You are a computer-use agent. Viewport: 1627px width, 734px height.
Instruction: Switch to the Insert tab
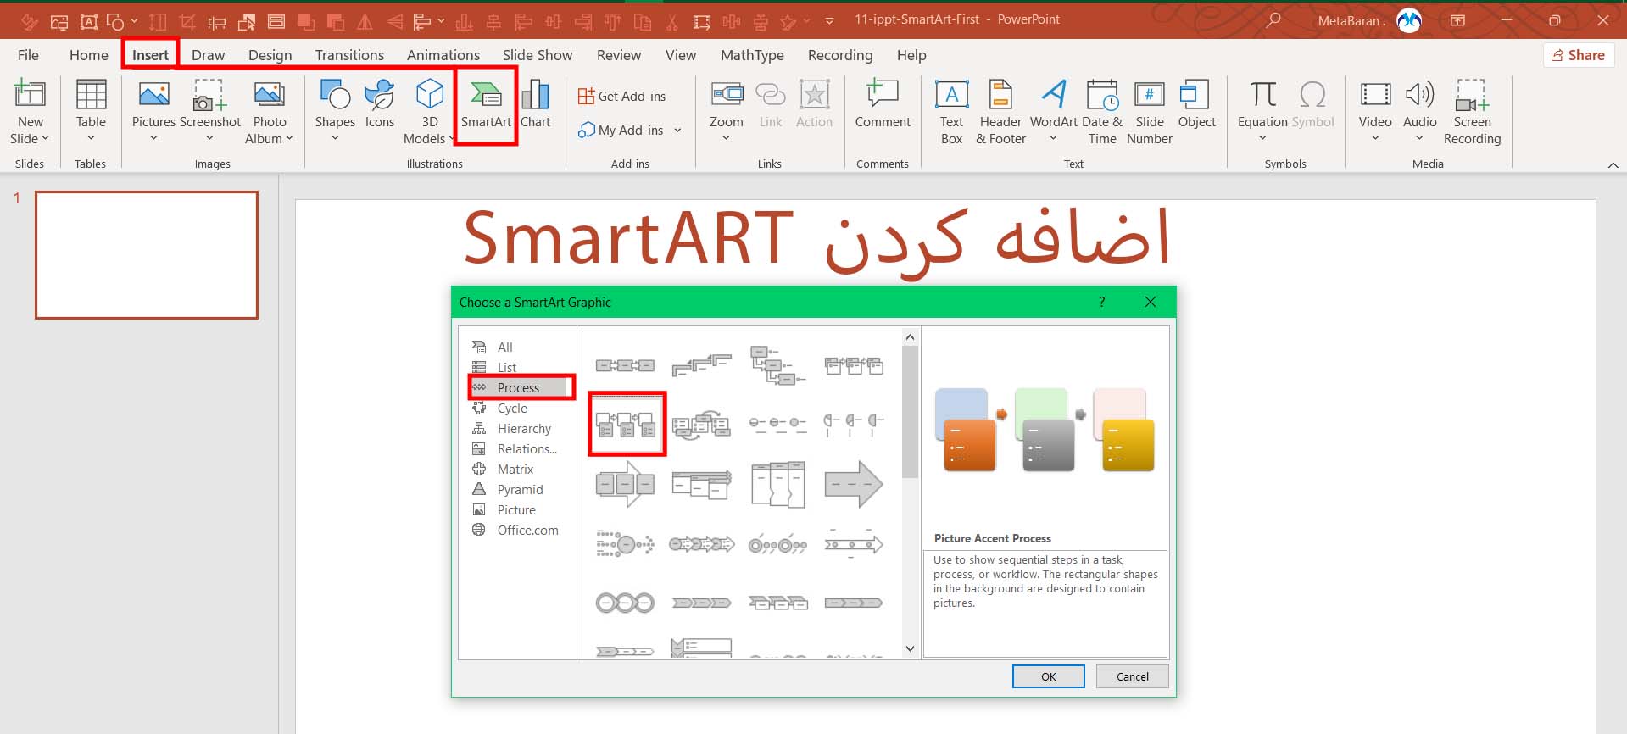[150, 55]
